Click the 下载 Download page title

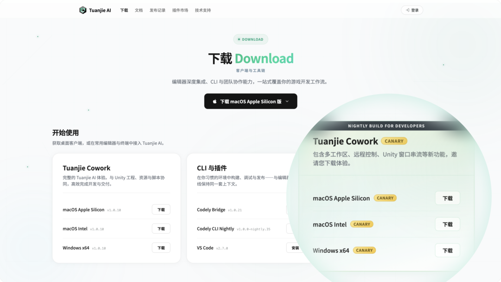click(251, 58)
